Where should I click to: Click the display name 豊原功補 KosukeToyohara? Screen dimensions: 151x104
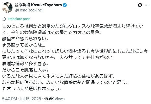(38, 5)
